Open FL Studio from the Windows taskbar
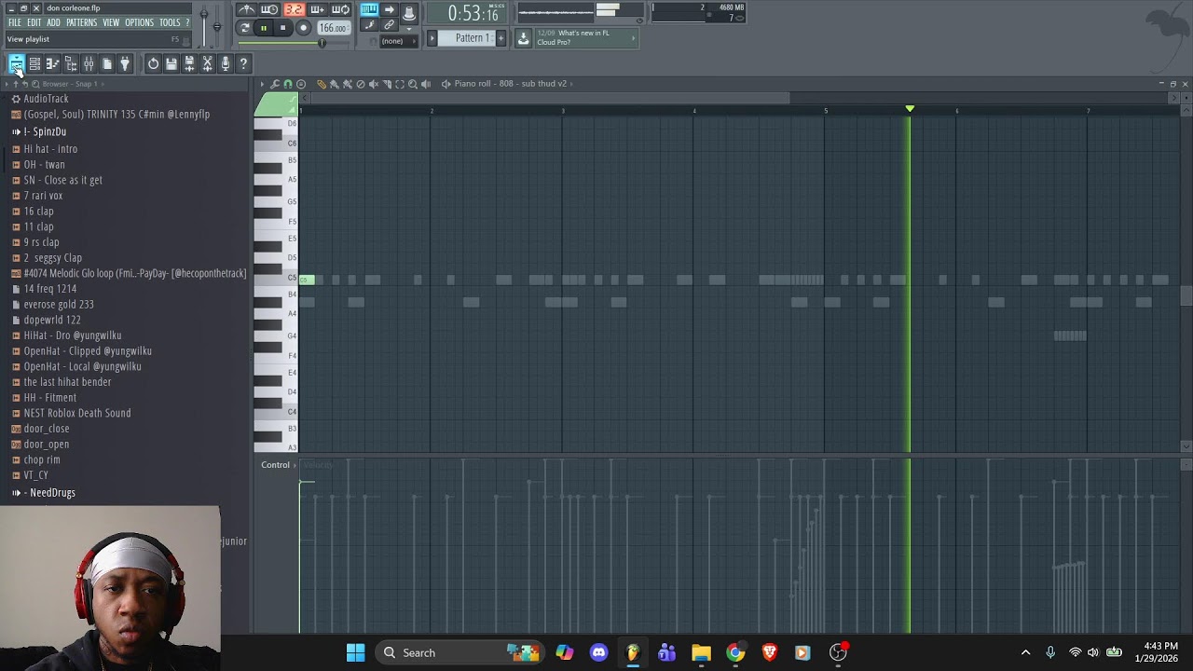 pyautogui.click(x=633, y=652)
